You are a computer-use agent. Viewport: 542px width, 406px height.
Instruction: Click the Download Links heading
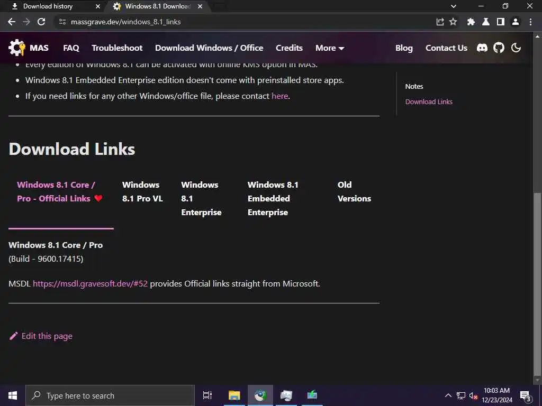pyautogui.click(x=72, y=149)
